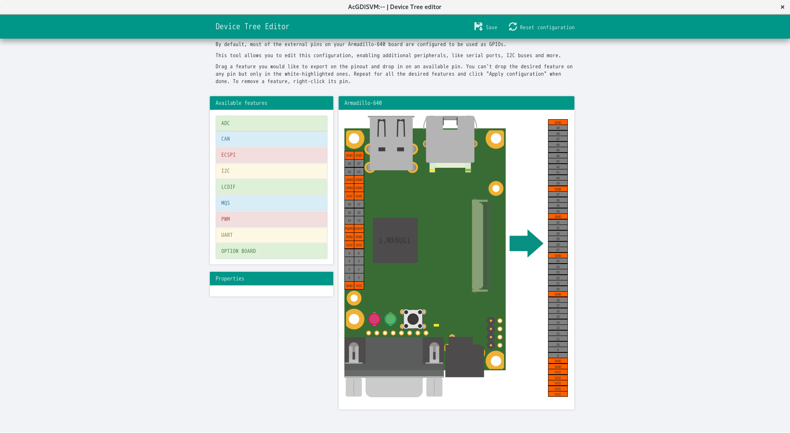The width and height of the screenshot is (790, 433).
Task: Pick the I2C feature
Action: 271,171
